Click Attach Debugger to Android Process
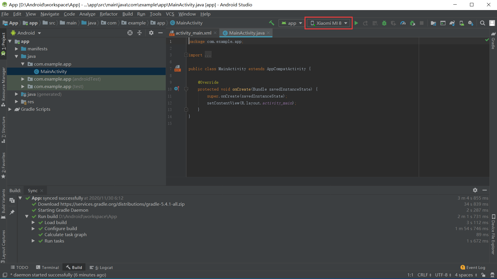 pos(412,23)
